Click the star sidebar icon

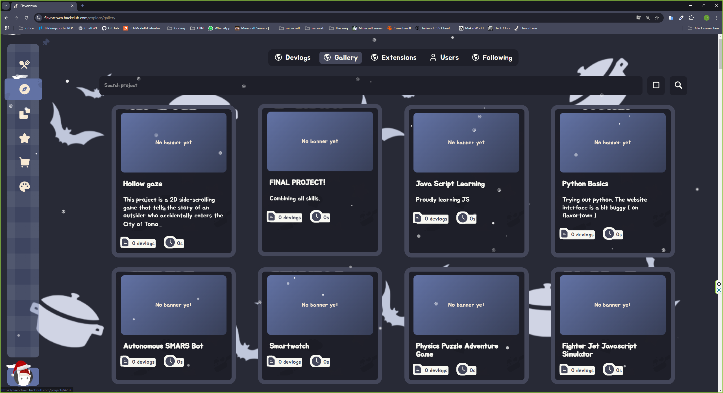(24, 138)
